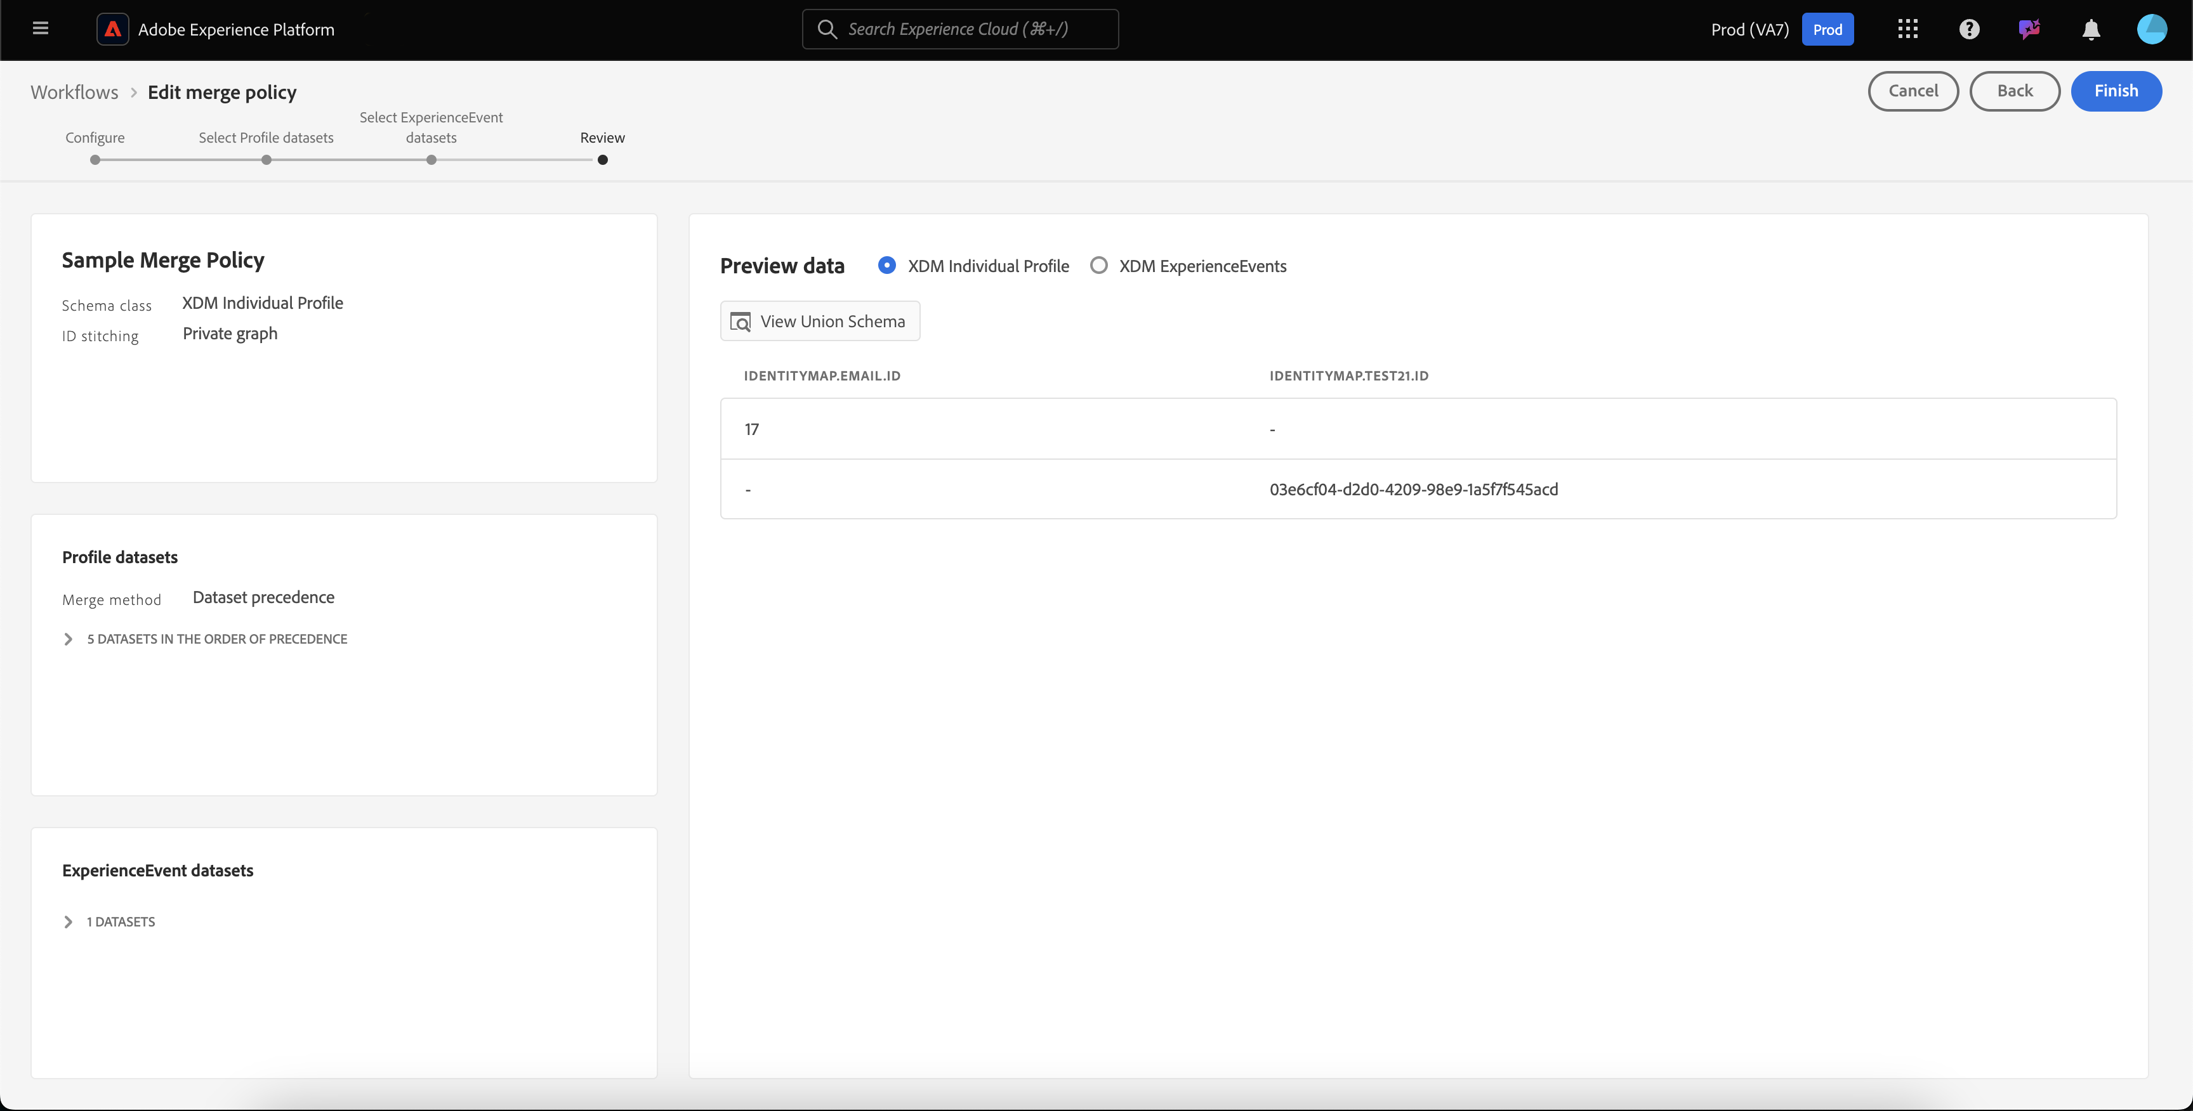Select the XDM Individual Profile radio button

(x=886, y=266)
